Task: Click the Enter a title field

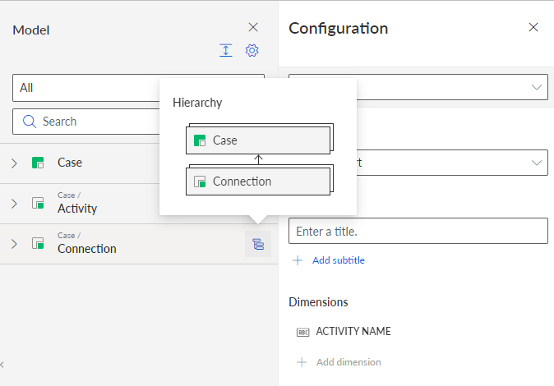Action: [418, 231]
